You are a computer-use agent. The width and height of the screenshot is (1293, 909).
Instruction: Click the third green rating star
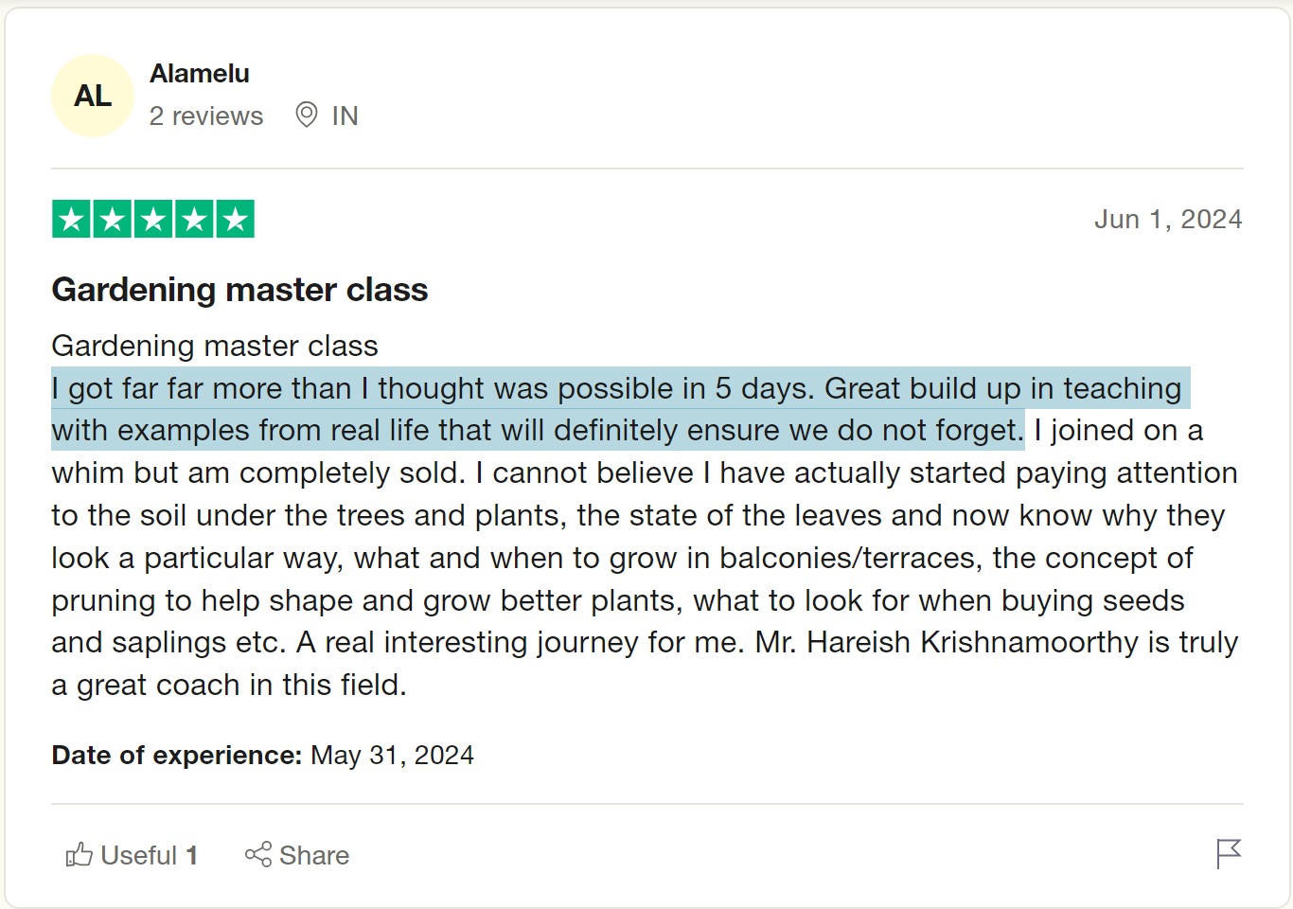[x=153, y=220]
